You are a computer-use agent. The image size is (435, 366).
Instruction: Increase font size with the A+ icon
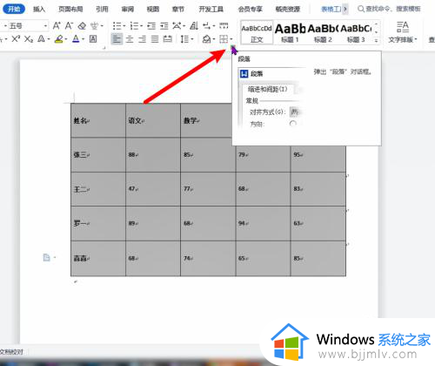click(57, 26)
